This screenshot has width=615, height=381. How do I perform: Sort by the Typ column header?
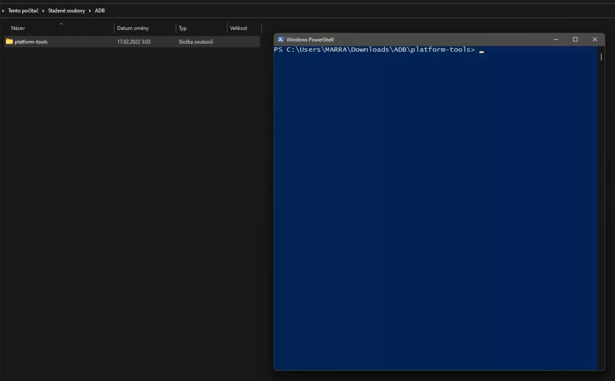coord(182,28)
